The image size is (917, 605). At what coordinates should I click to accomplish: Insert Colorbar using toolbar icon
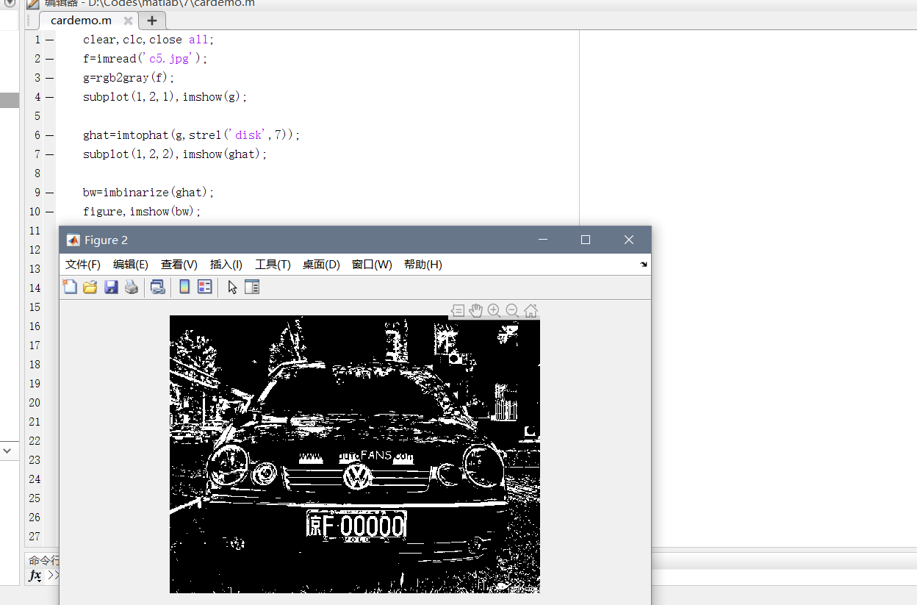[x=184, y=287]
